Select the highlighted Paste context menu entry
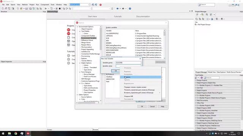 pos(140,77)
